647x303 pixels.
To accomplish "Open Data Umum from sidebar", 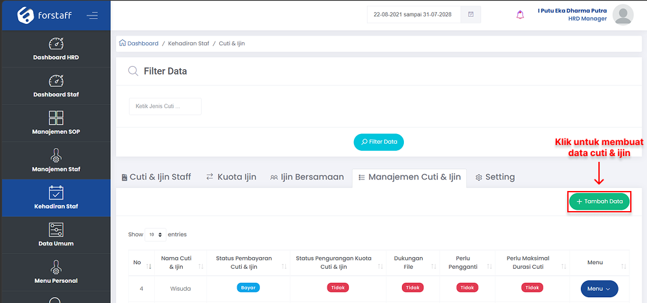I will (x=56, y=235).
